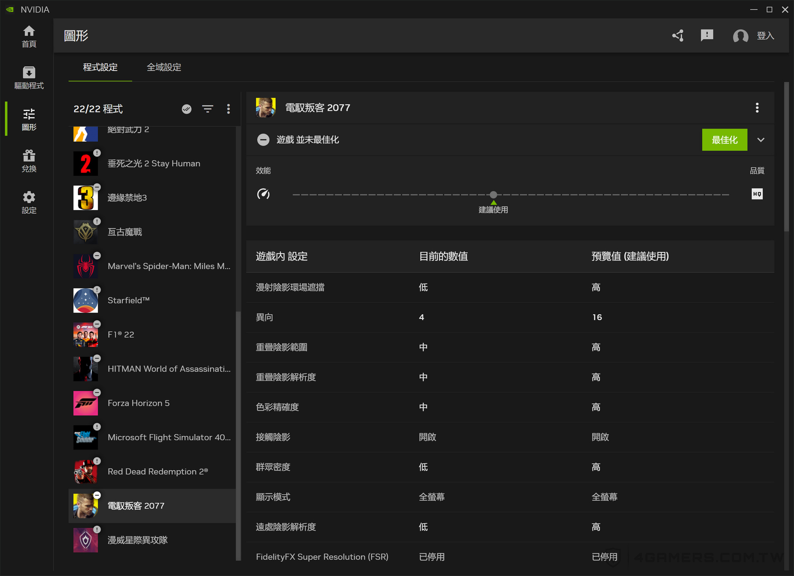Image resolution: width=794 pixels, height=576 pixels.
Task: Click the 色彩精確度 setting row
Action: tap(510, 408)
